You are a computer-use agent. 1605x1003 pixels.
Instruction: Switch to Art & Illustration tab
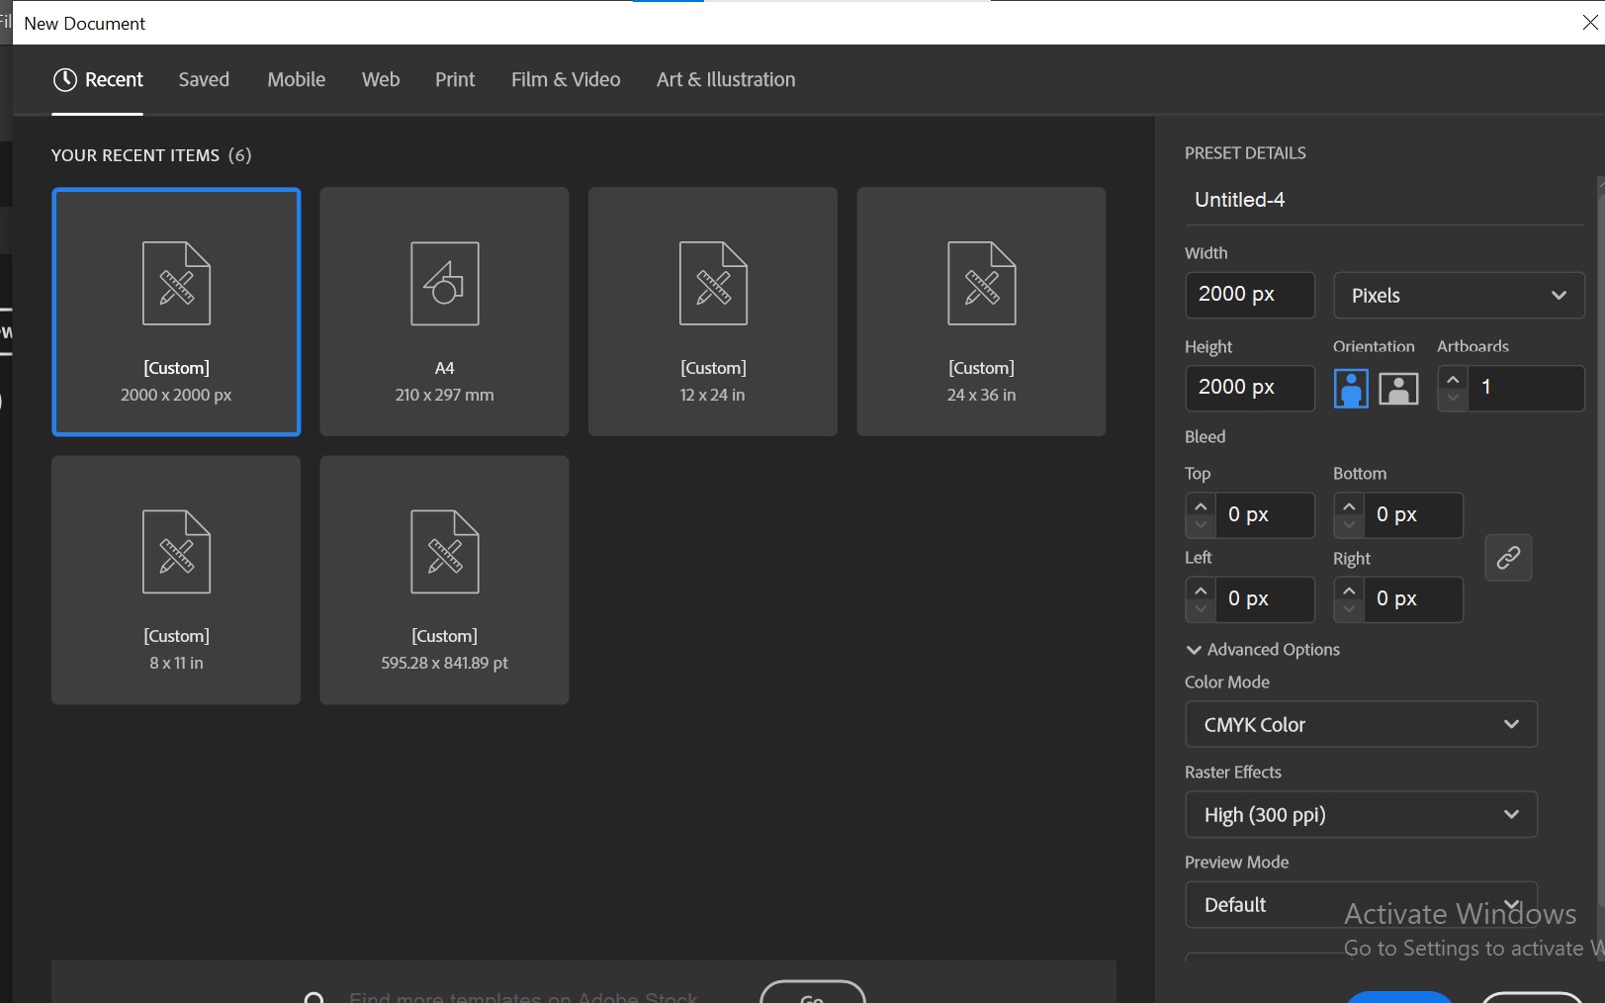coord(726,79)
